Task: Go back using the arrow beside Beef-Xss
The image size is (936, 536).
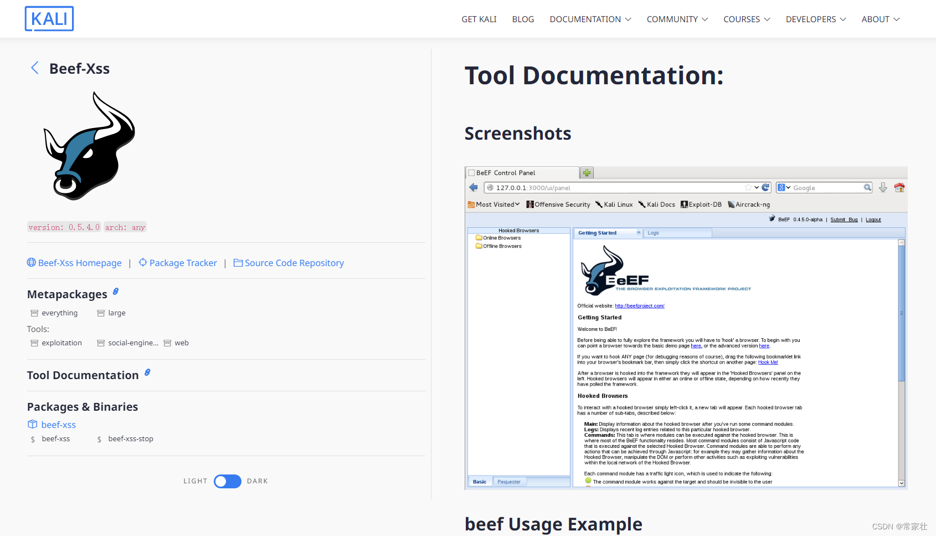Action: click(x=35, y=68)
